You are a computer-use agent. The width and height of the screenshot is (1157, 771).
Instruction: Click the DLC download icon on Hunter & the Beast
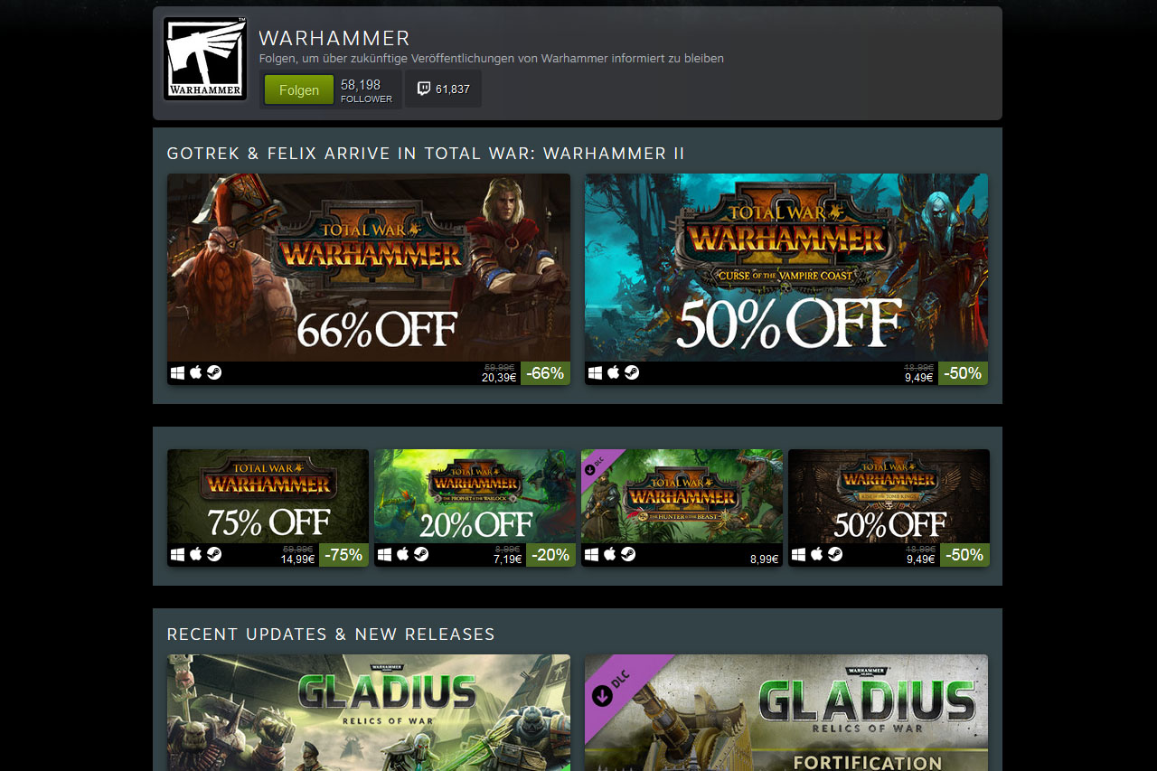[x=590, y=468]
